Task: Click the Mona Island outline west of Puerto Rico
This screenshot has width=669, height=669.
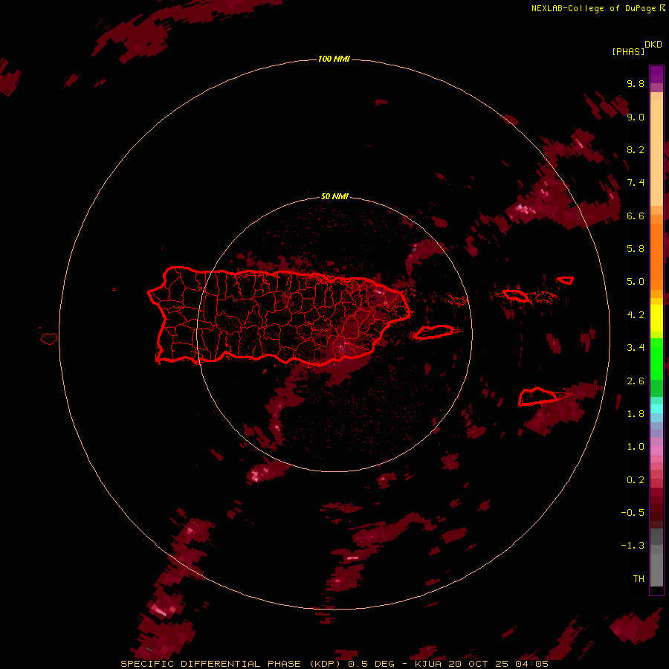Action: (49, 339)
